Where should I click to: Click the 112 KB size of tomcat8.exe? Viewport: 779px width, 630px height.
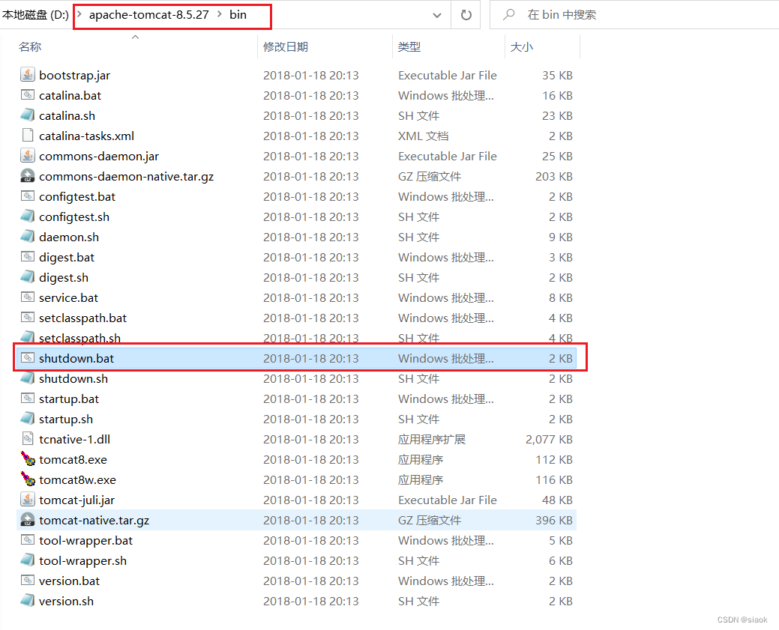point(554,460)
